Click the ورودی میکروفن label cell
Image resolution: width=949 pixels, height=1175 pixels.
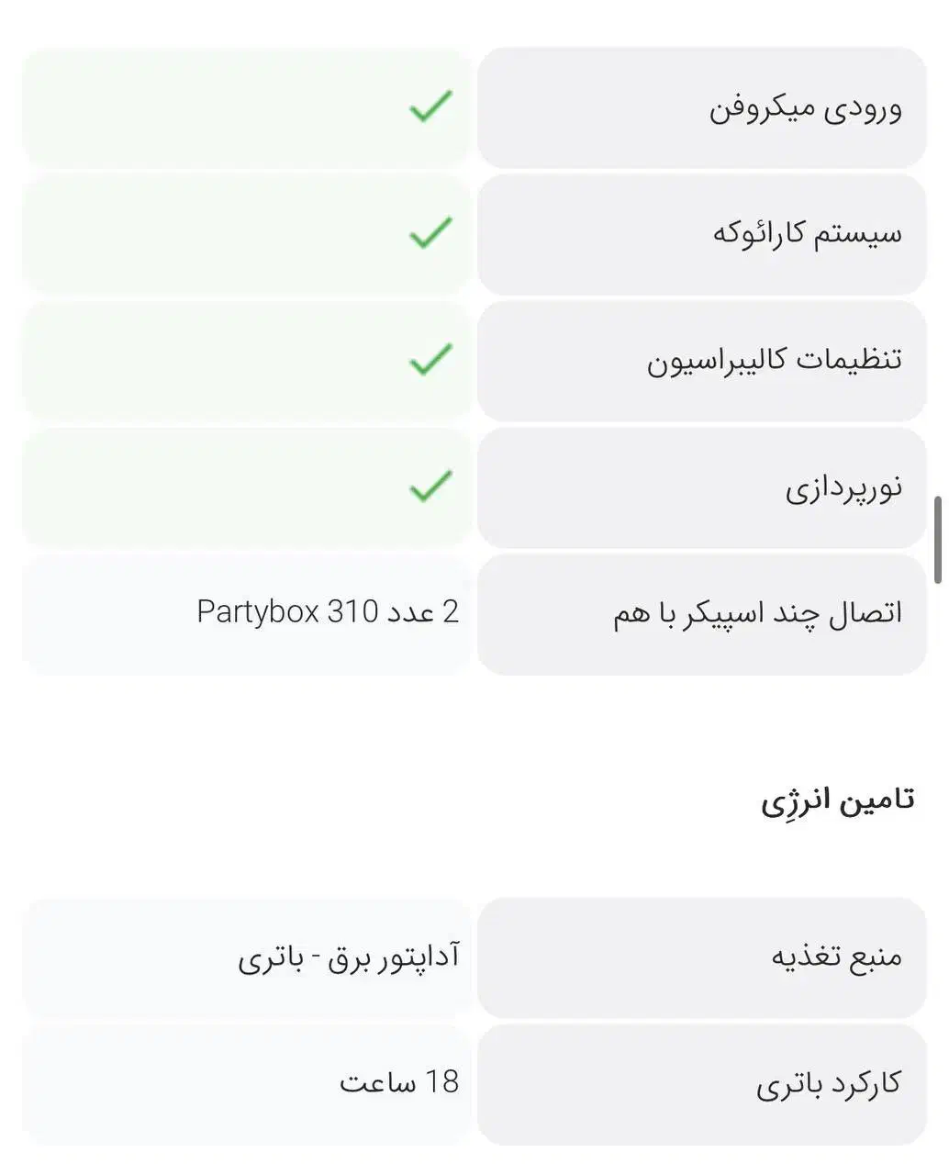pyautogui.click(x=805, y=108)
